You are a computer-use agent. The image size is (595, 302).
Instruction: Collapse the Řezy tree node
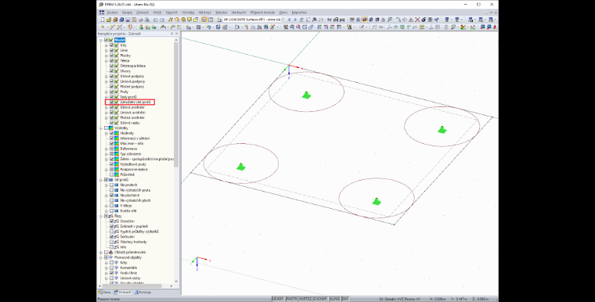[x=101, y=216]
